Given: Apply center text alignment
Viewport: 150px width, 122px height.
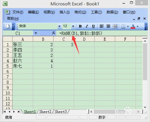Looking at the screenshot, I should pos(108,26).
